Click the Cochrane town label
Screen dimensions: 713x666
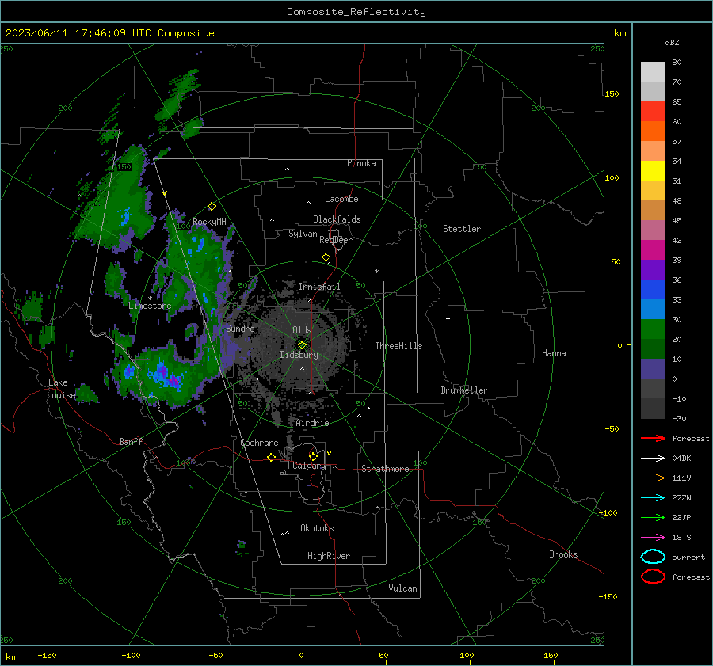[x=259, y=443]
